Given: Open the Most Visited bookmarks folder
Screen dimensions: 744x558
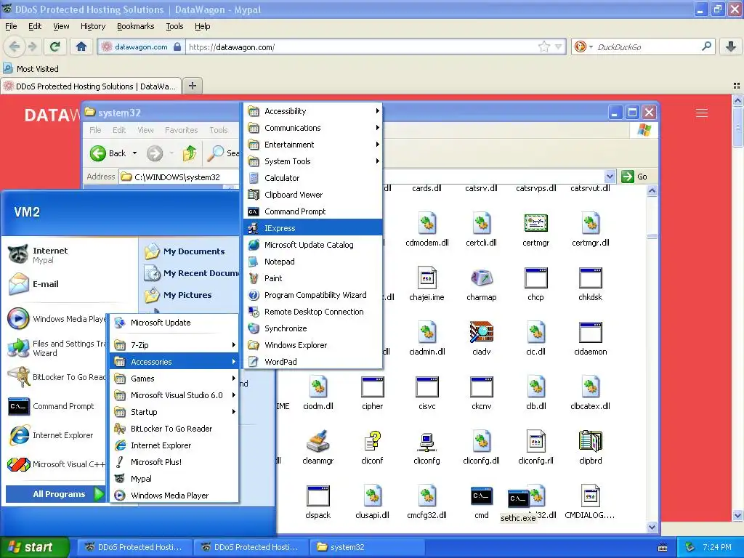Looking at the screenshot, I should click(31, 69).
